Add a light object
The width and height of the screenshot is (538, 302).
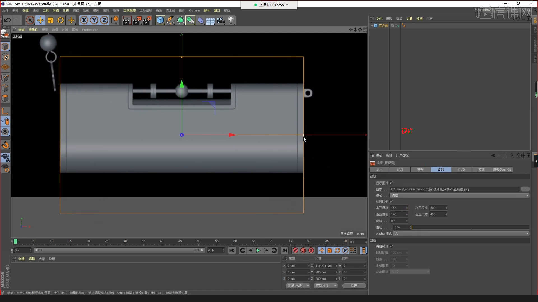(231, 20)
